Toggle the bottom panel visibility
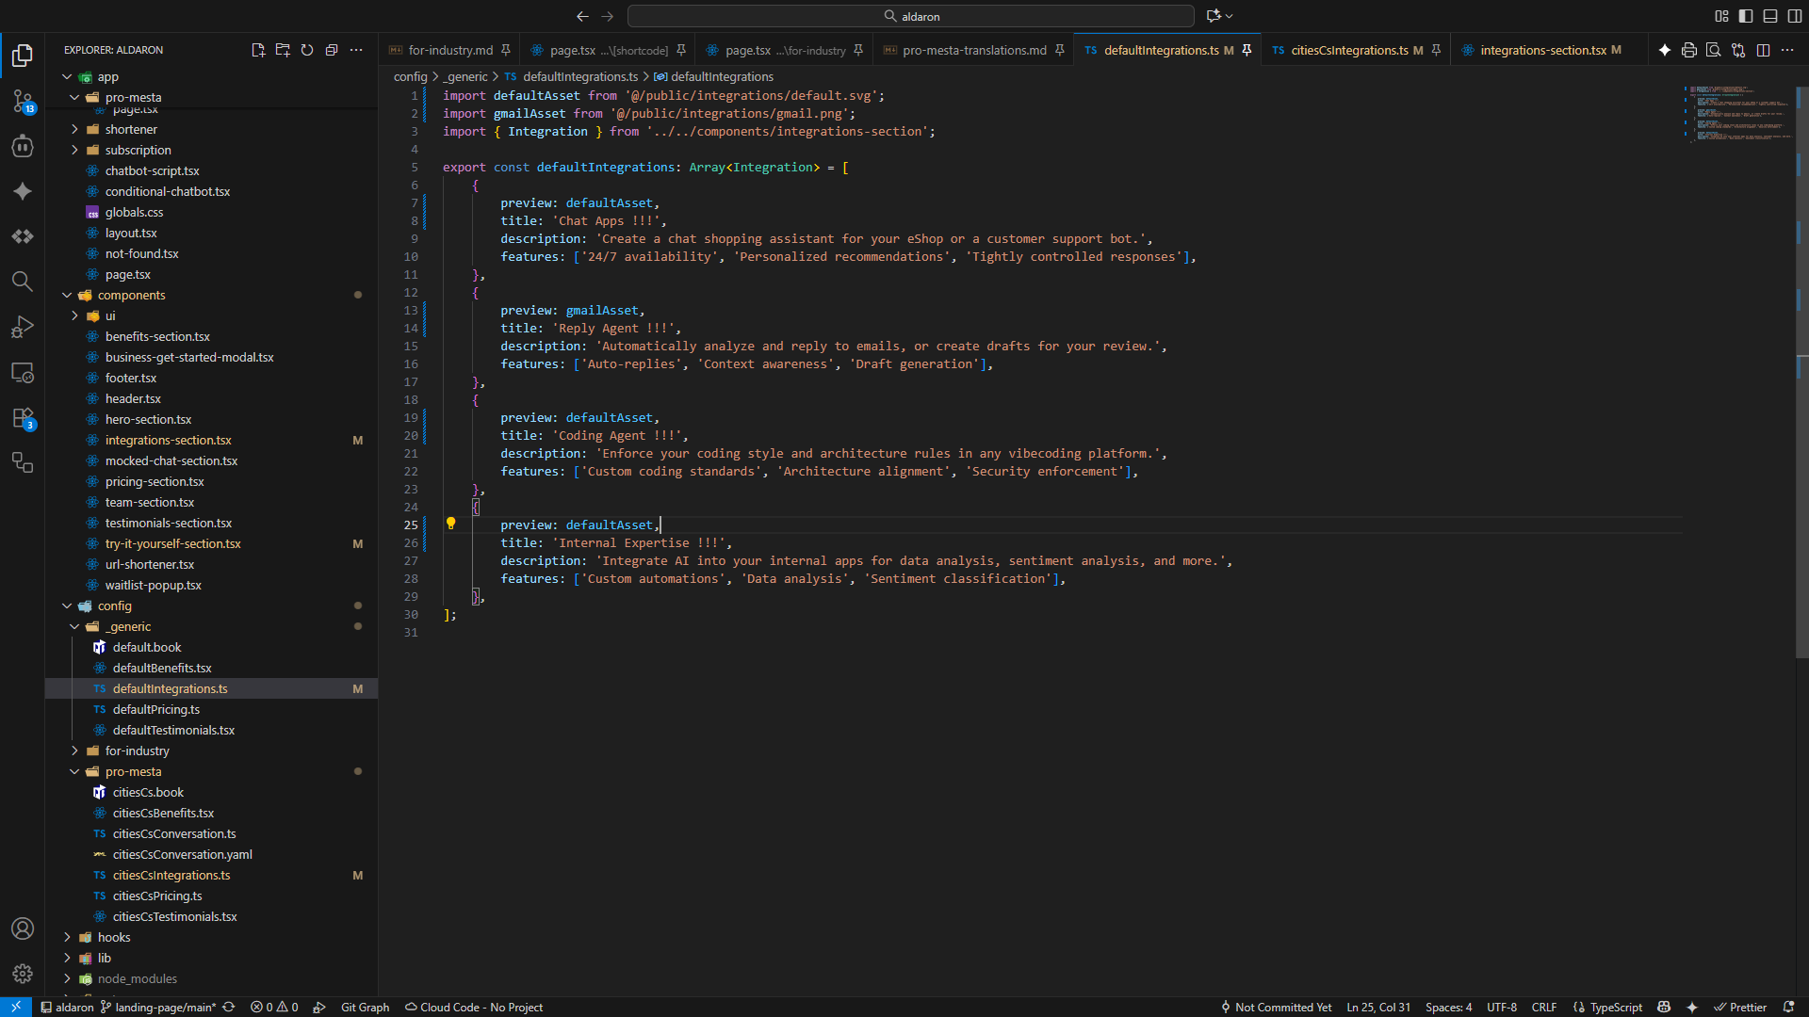This screenshot has height=1017, width=1809. [1770, 16]
